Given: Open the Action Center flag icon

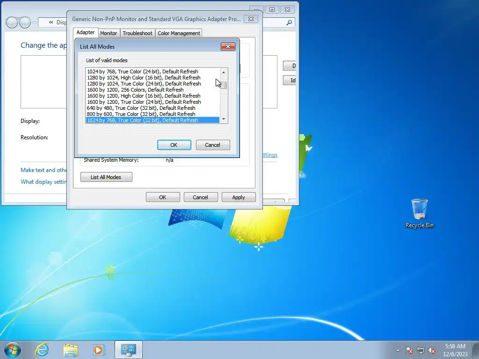Looking at the screenshot, I should 409,350.
